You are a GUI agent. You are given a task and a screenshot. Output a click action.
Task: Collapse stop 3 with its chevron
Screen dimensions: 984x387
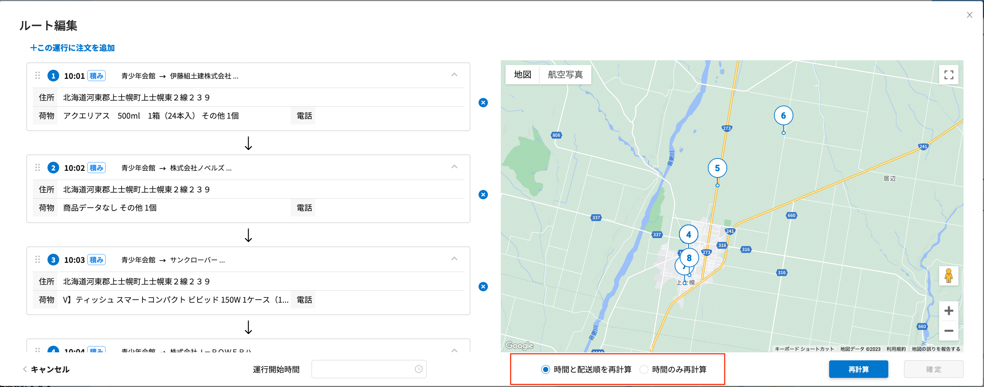454,259
